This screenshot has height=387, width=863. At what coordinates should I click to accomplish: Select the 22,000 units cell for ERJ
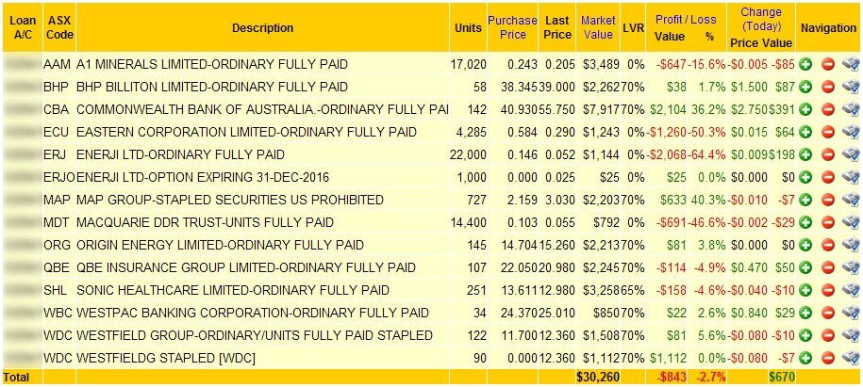coord(469,154)
